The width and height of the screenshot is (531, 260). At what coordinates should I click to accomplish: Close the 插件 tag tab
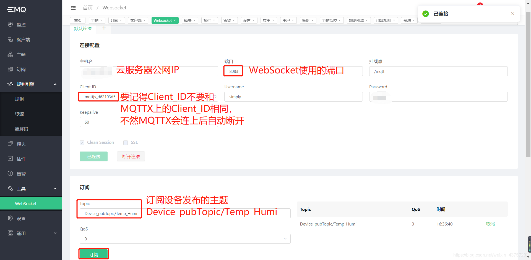(214, 20)
